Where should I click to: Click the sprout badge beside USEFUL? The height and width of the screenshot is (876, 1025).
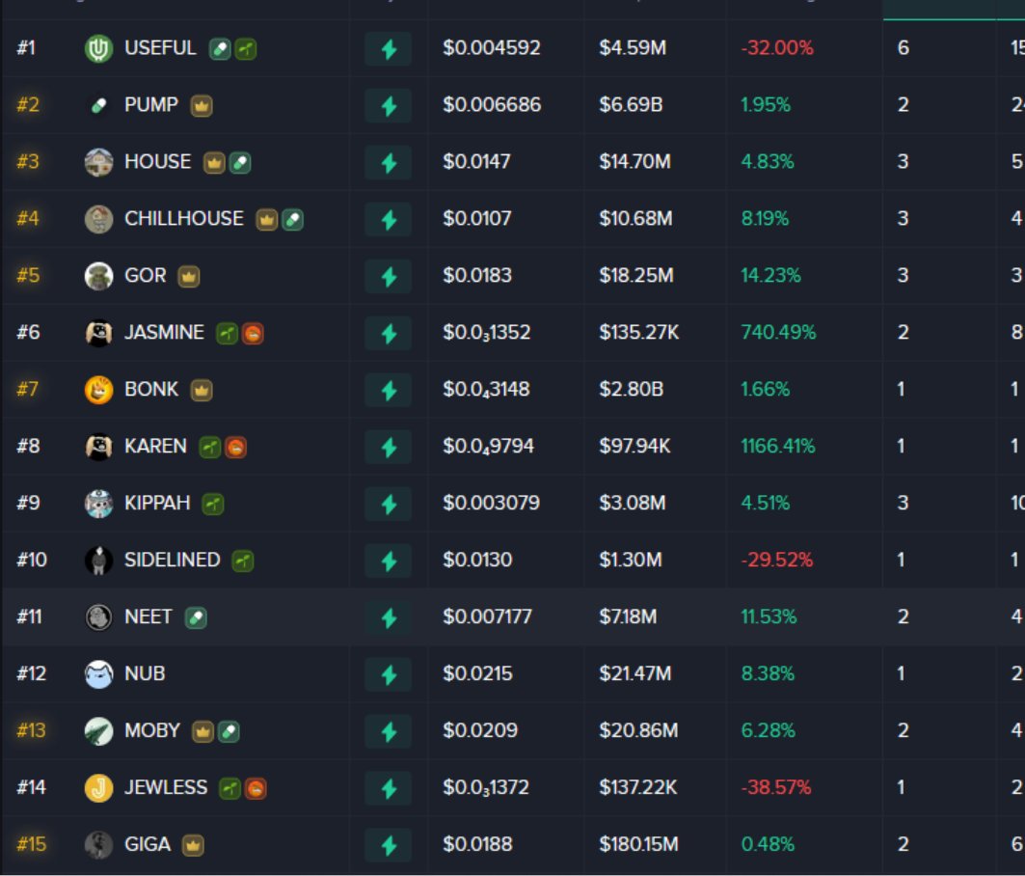pyautogui.click(x=246, y=49)
